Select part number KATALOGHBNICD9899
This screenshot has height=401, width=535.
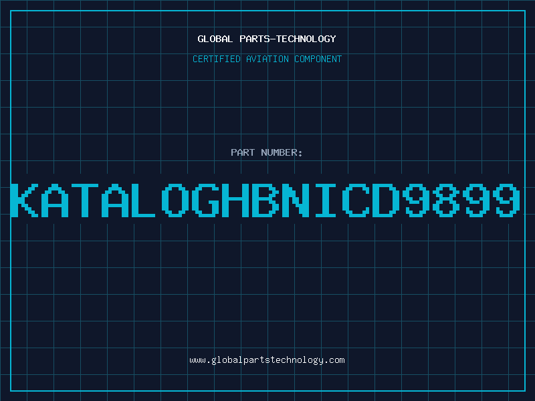point(265,200)
